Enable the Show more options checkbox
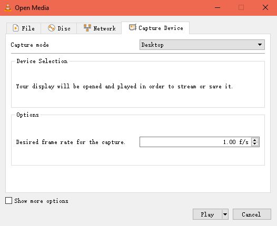Screen dimensions: 277x226 [x=8, y=201]
